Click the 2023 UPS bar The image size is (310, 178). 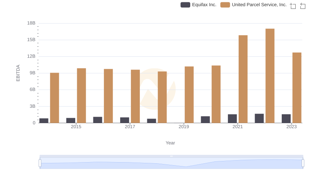click(x=297, y=88)
